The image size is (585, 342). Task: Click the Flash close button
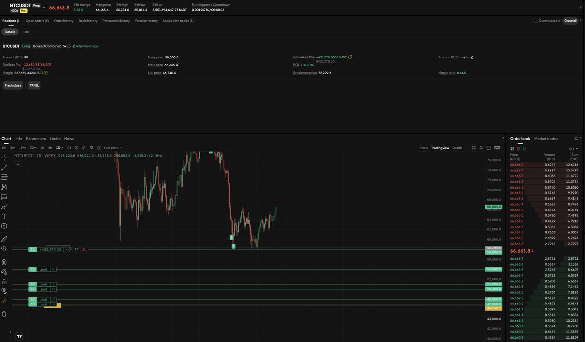[x=13, y=86]
